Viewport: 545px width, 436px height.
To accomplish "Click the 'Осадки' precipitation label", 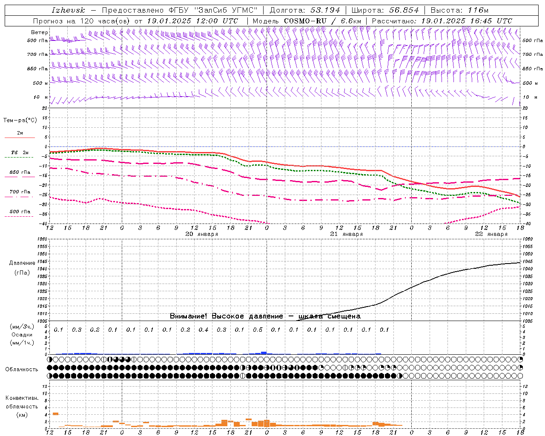I will tap(22, 335).
